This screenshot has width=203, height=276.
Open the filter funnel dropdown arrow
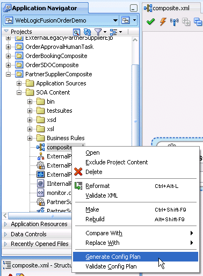click(x=105, y=32)
